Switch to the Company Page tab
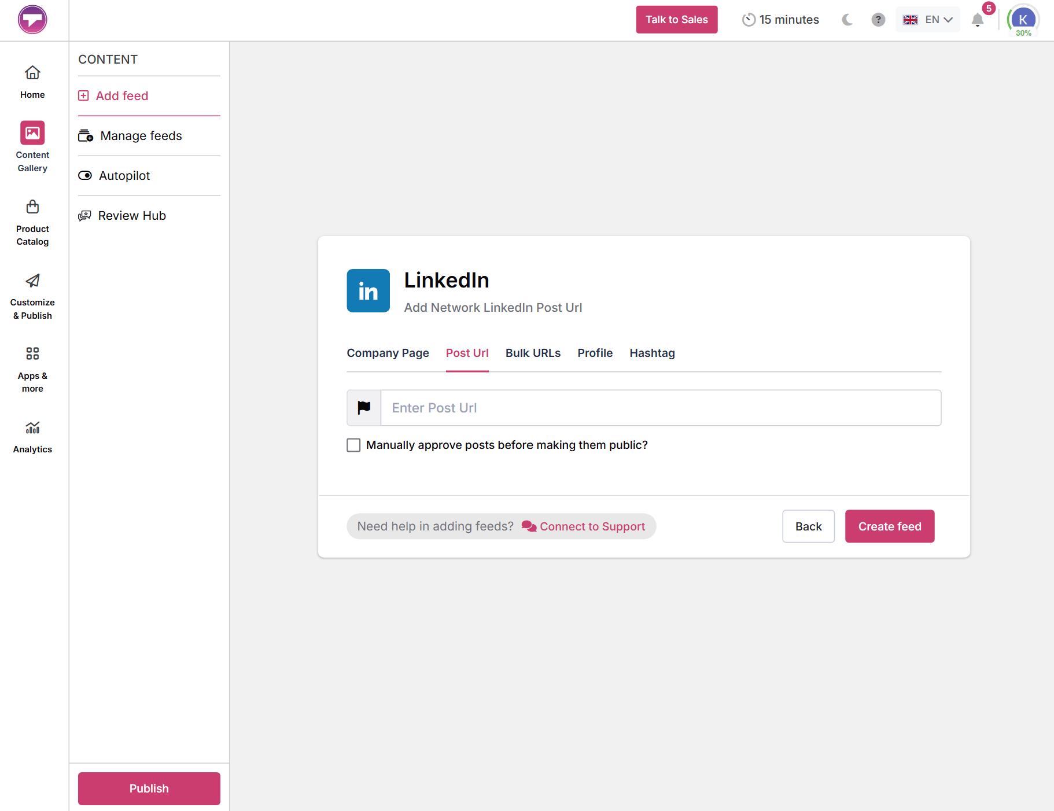 (x=388, y=353)
